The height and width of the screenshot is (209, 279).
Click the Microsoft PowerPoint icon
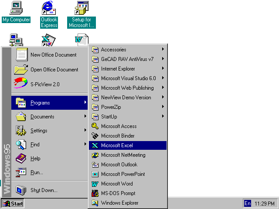point(95,174)
